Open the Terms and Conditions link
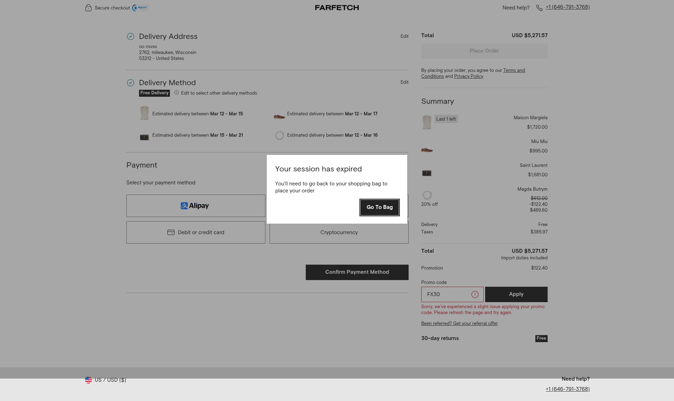The image size is (674, 401). tap(514, 70)
